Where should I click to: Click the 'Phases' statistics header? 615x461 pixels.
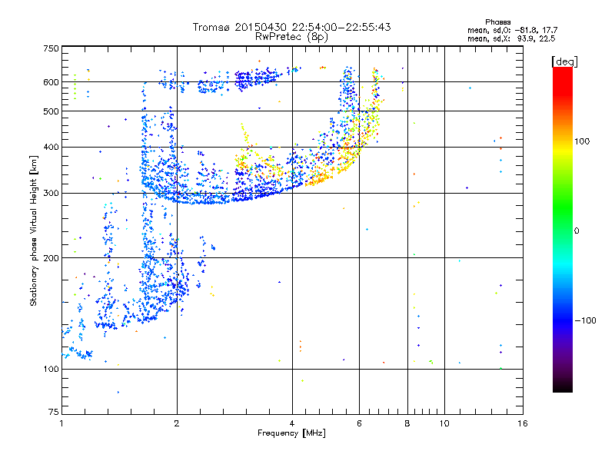point(497,22)
